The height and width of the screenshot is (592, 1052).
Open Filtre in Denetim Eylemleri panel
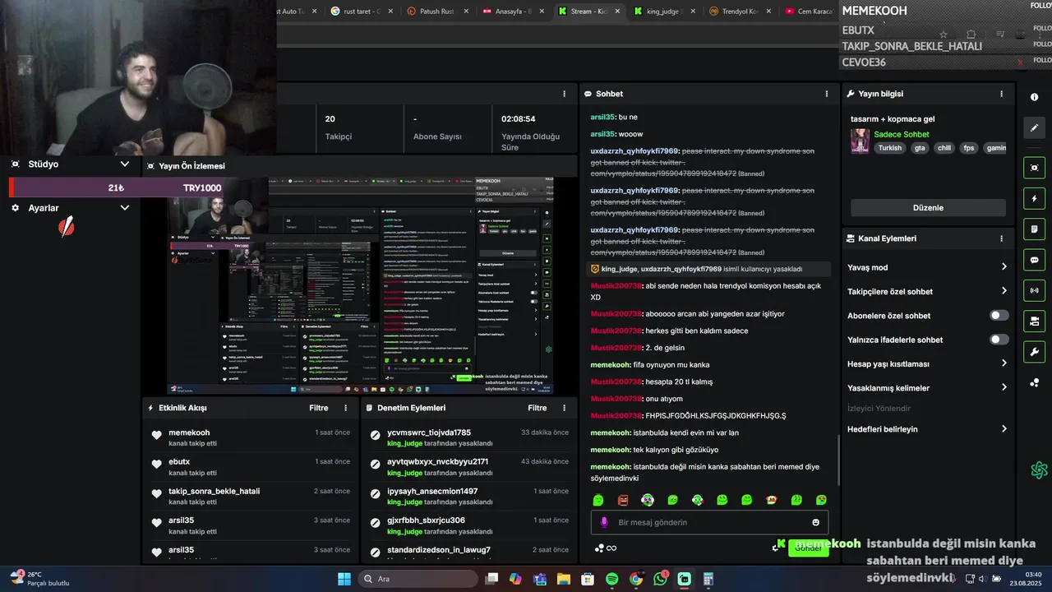click(x=538, y=408)
